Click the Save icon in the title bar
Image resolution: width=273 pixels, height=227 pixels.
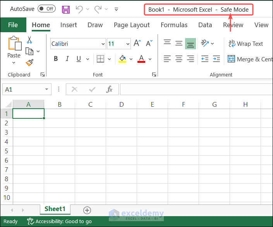[66, 9]
